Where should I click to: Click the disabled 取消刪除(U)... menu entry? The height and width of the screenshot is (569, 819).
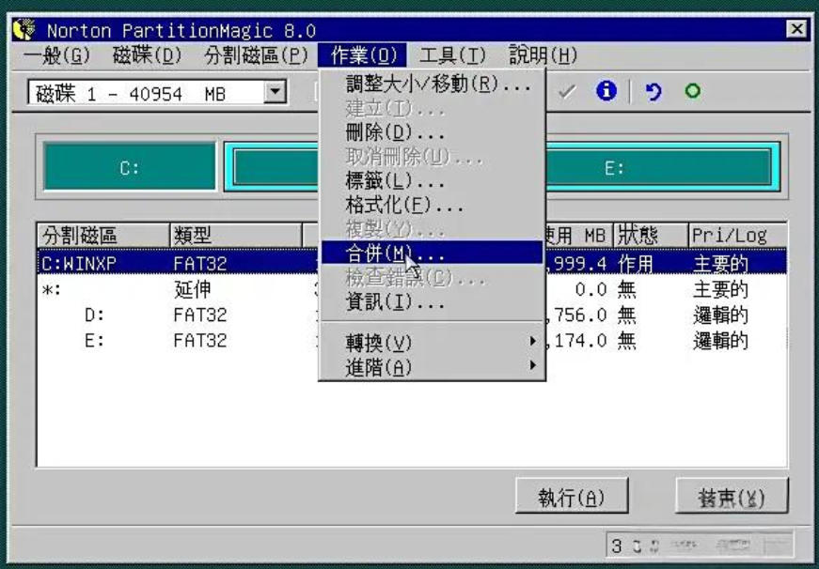[x=432, y=157]
